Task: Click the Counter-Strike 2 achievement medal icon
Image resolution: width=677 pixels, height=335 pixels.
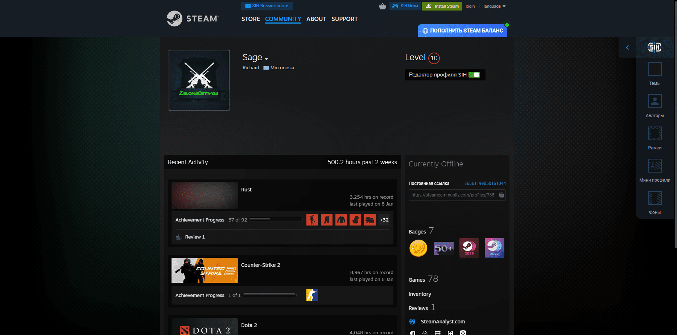Action: tap(312, 295)
